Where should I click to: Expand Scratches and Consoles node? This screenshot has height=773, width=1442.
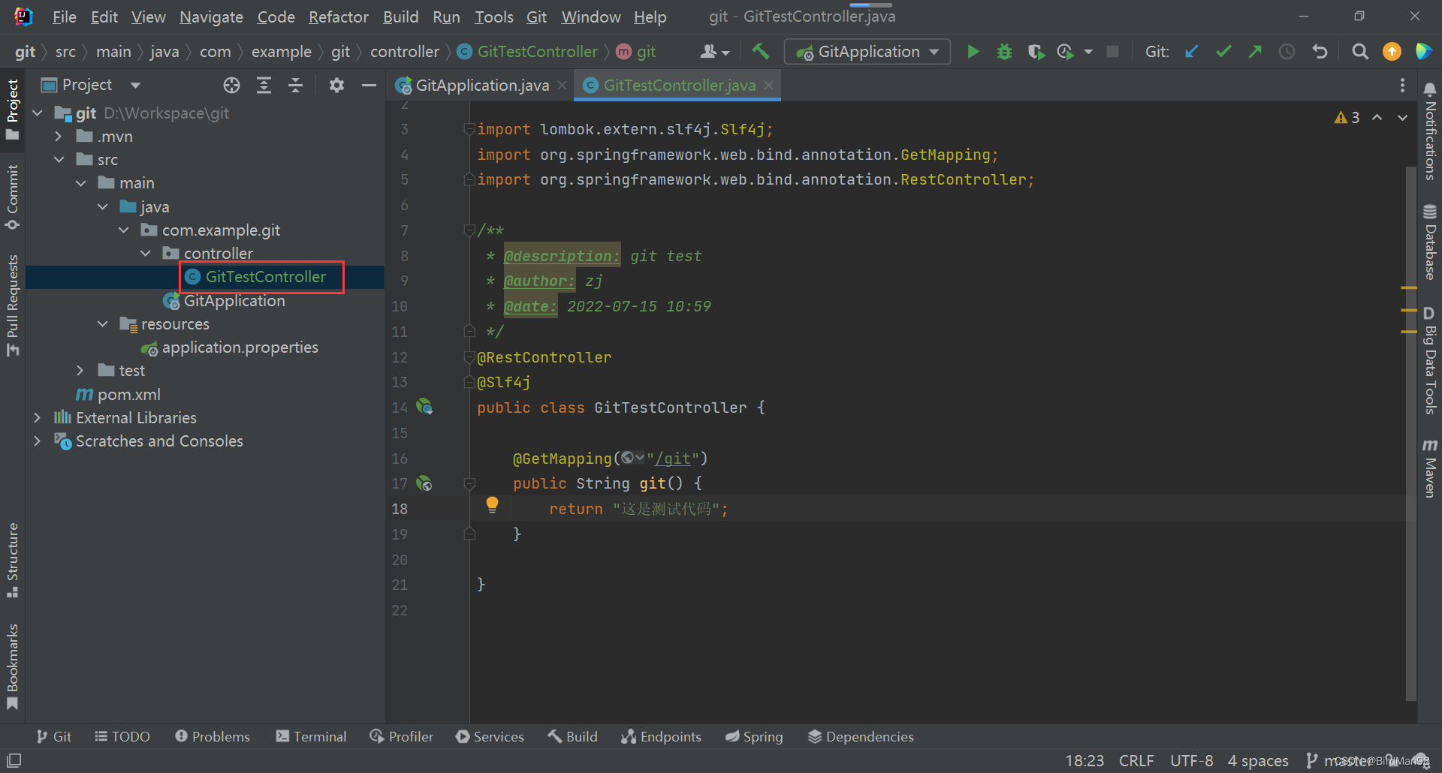pyautogui.click(x=37, y=441)
